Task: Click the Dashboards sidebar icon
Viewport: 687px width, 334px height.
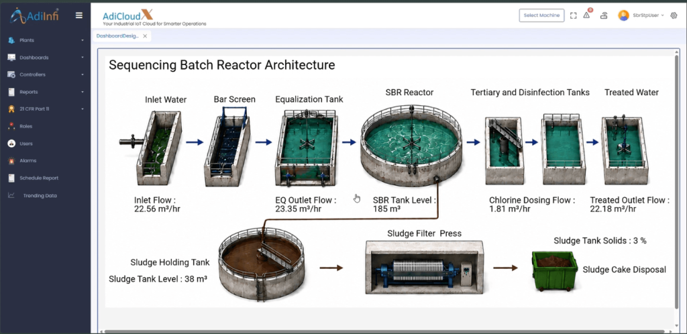Action: coord(11,58)
